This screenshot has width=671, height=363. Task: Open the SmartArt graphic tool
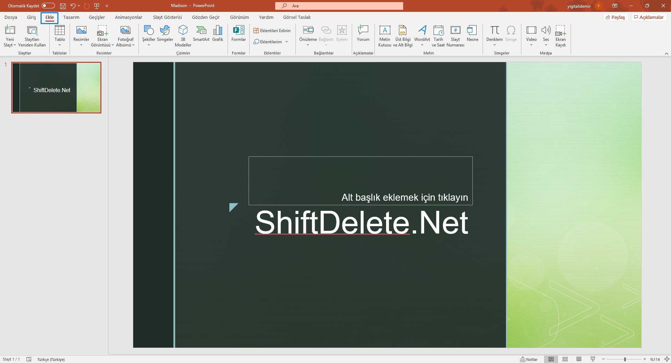pyautogui.click(x=201, y=31)
